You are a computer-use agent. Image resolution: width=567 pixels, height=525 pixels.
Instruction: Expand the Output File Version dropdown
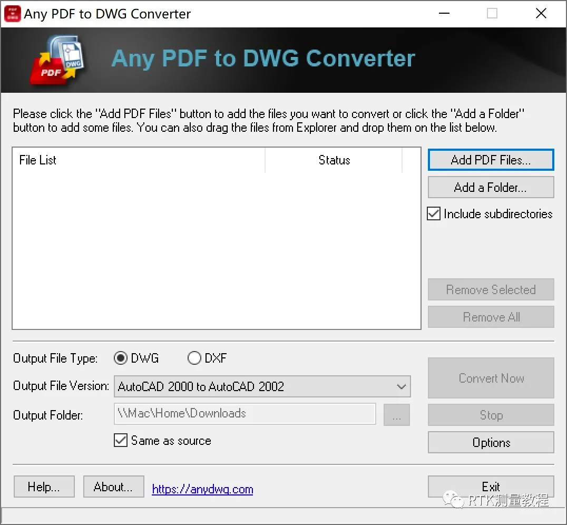pos(262,386)
